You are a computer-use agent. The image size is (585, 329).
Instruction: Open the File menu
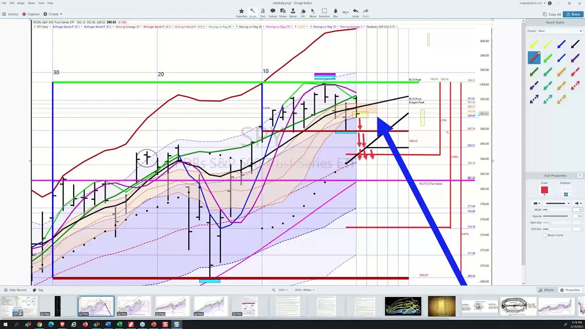click(4, 3)
